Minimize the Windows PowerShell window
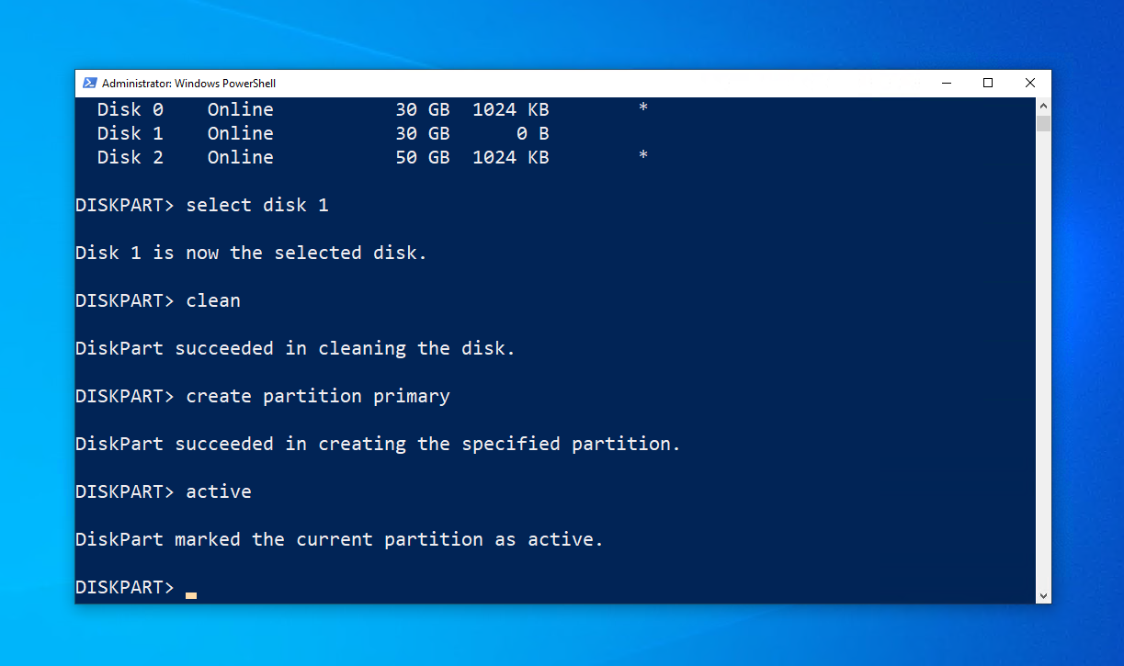Viewport: 1124px width, 666px height. pyautogui.click(x=947, y=83)
